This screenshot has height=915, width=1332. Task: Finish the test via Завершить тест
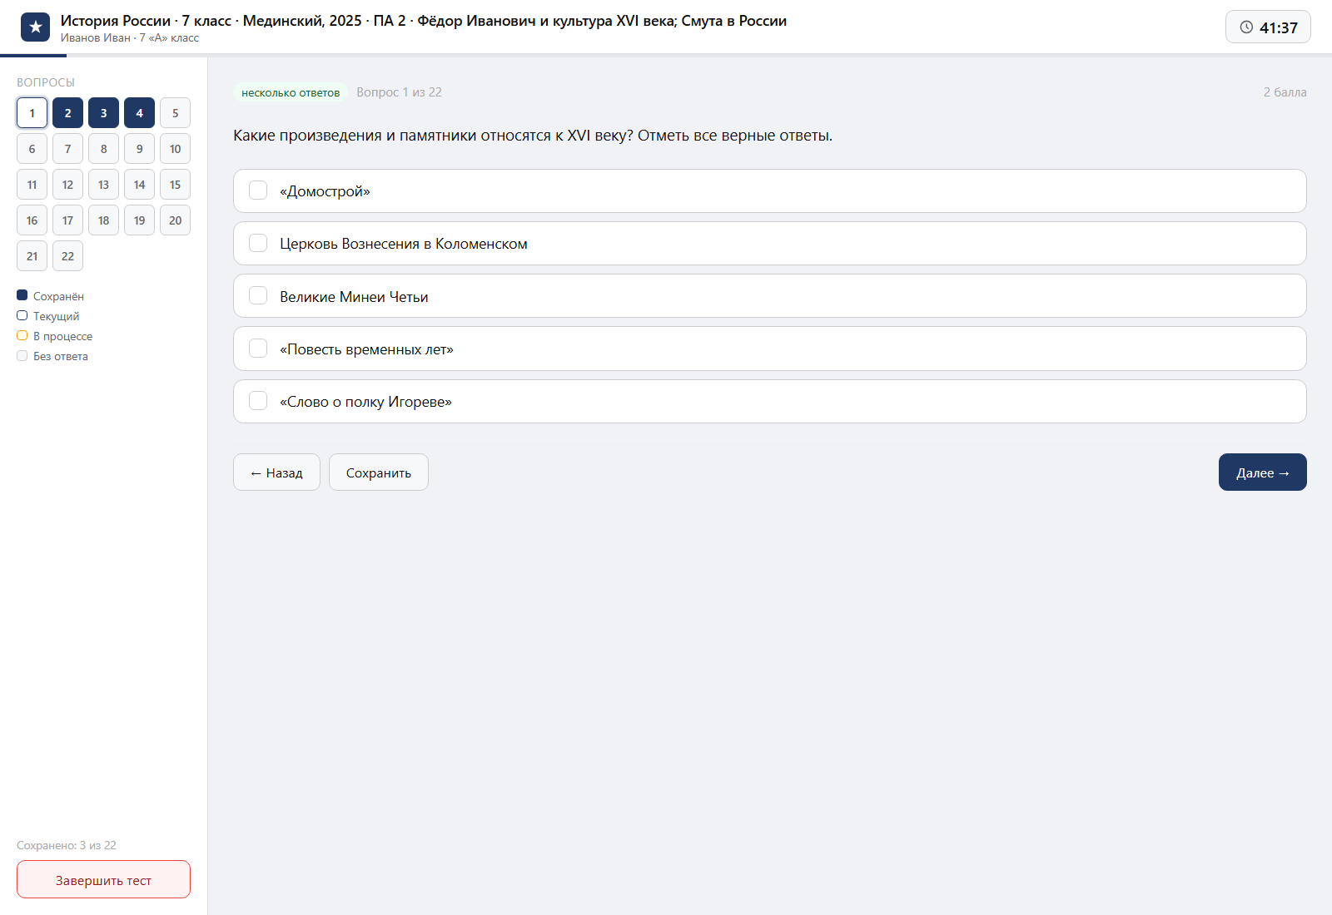[103, 879]
